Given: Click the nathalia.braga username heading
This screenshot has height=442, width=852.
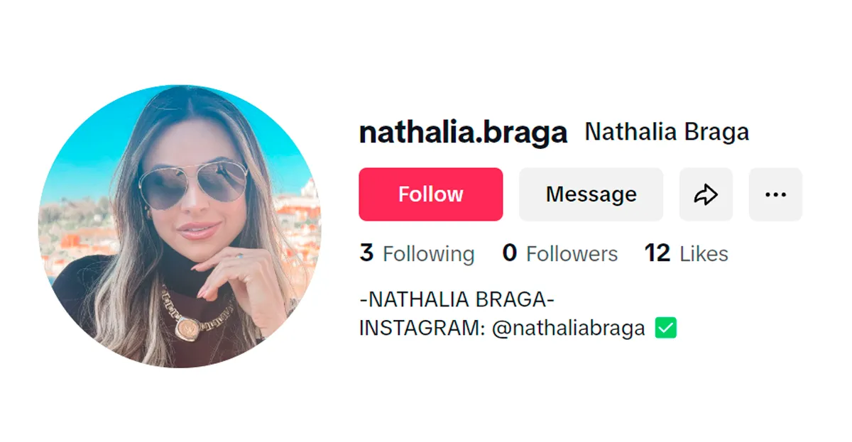Looking at the screenshot, I should [x=464, y=133].
